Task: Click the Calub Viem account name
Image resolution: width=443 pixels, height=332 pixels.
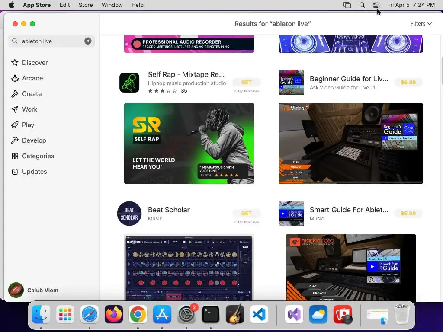Action: pos(43,290)
